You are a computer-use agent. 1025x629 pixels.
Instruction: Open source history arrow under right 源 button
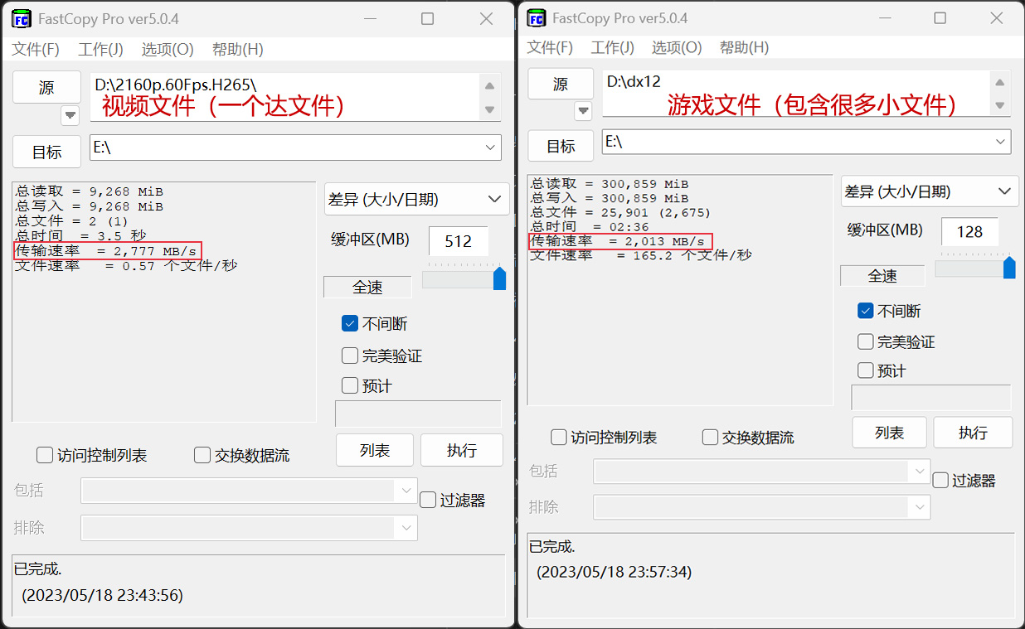pos(585,110)
